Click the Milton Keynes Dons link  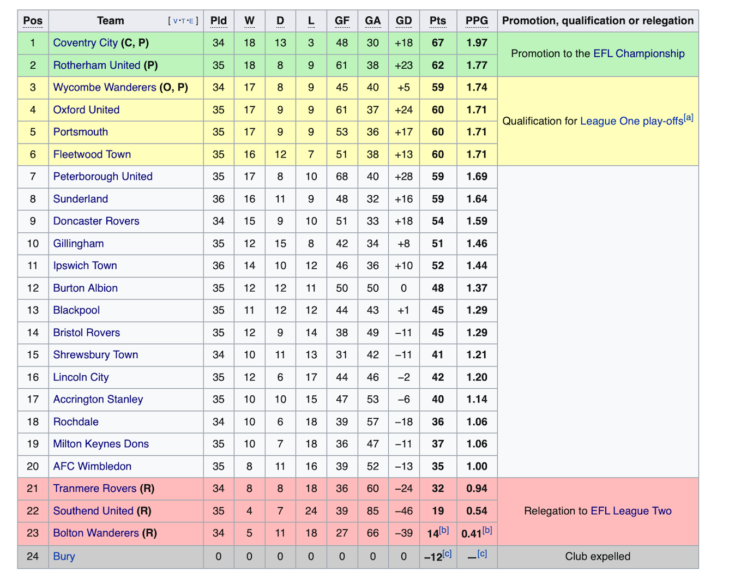[x=101, y=444]
